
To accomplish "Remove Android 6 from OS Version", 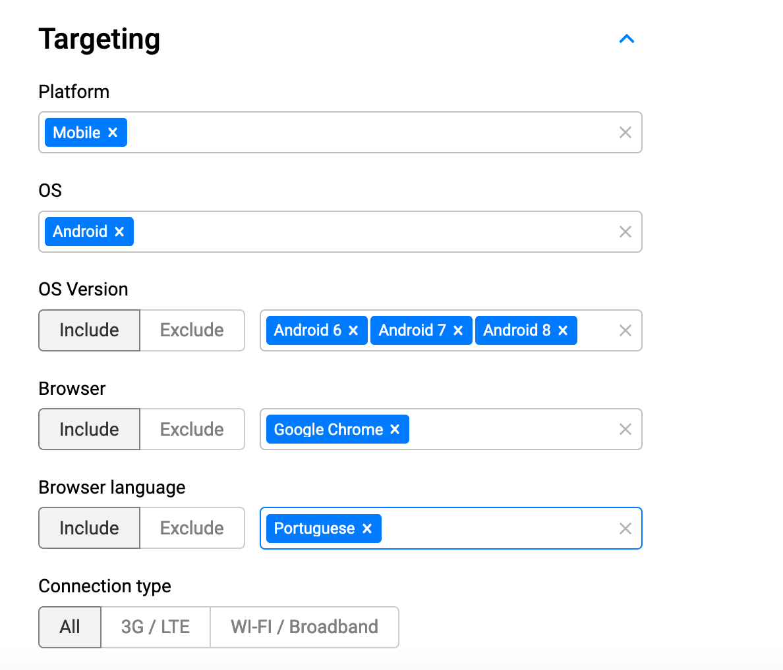I will [x=353, y=330].
